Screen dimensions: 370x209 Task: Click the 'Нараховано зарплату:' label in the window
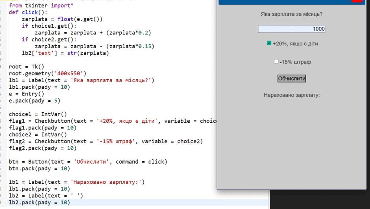(x=292, y=95)
